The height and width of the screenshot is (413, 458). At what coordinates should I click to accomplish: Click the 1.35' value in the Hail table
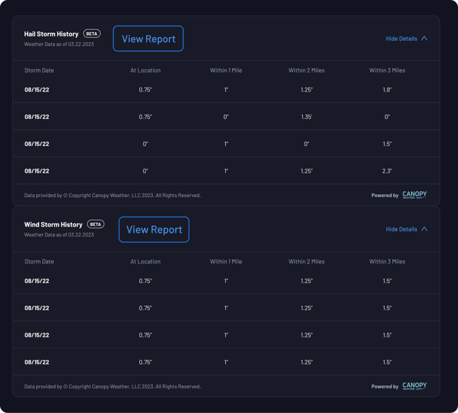(x=307, y=117)
